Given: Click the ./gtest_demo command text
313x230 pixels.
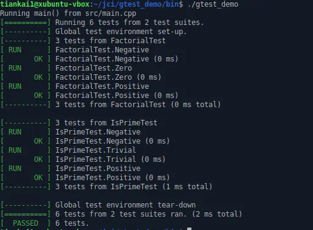Looking at the screenshot, I should point(213,4).
